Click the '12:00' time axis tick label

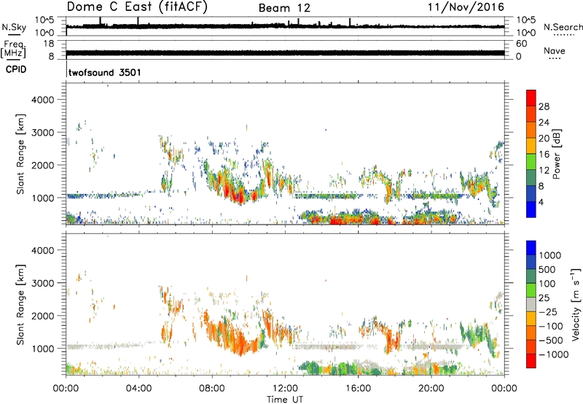click(x=285, y=389)
